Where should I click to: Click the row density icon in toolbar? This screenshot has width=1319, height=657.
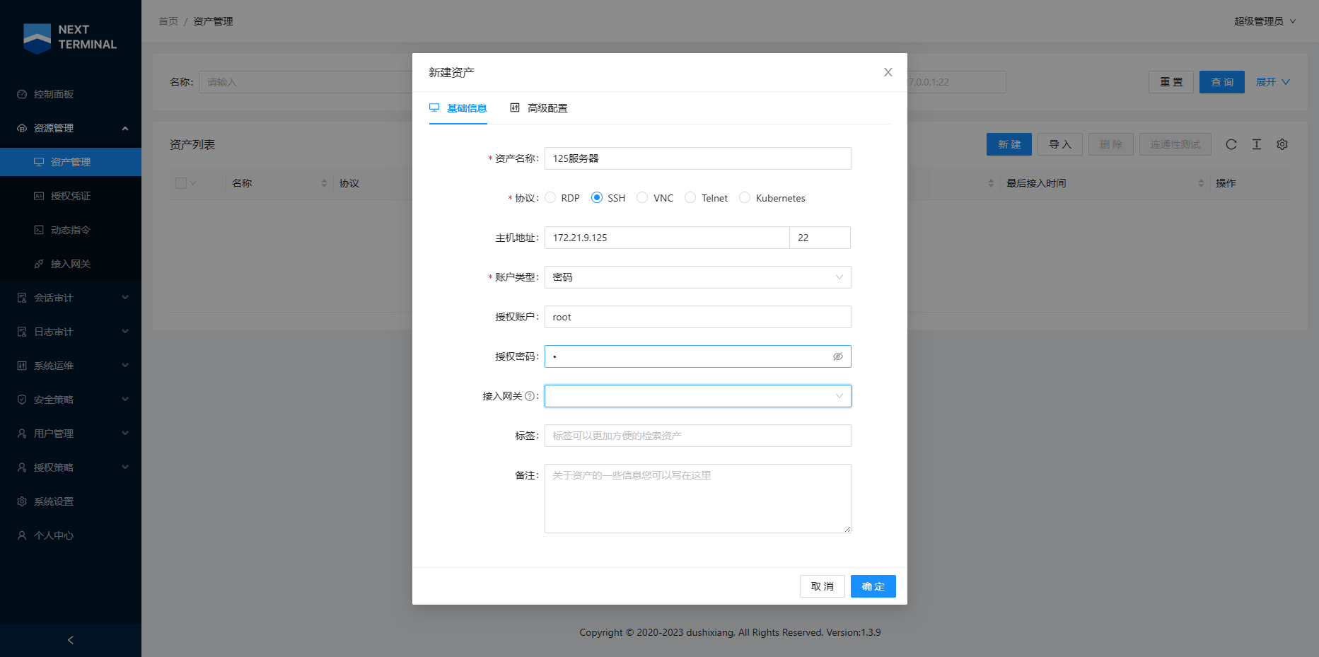click(x=1257, y=144)
